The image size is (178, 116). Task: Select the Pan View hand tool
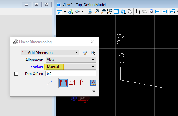130,11
